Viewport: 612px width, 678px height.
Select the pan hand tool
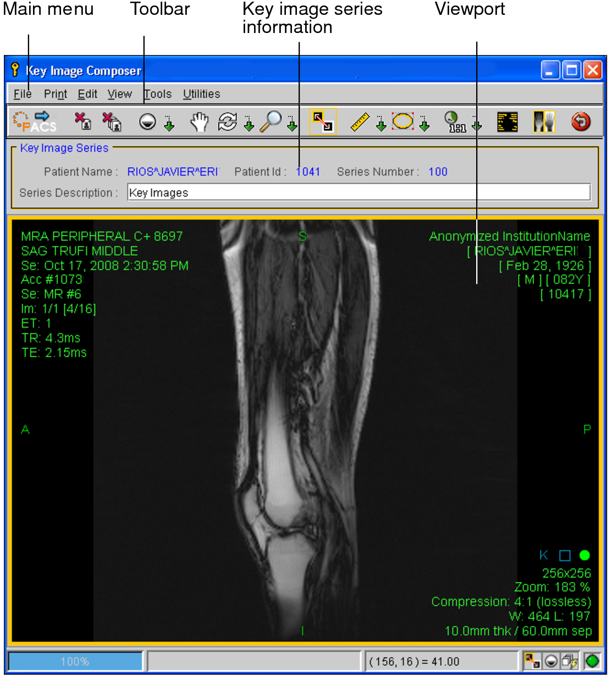(199, 122)
